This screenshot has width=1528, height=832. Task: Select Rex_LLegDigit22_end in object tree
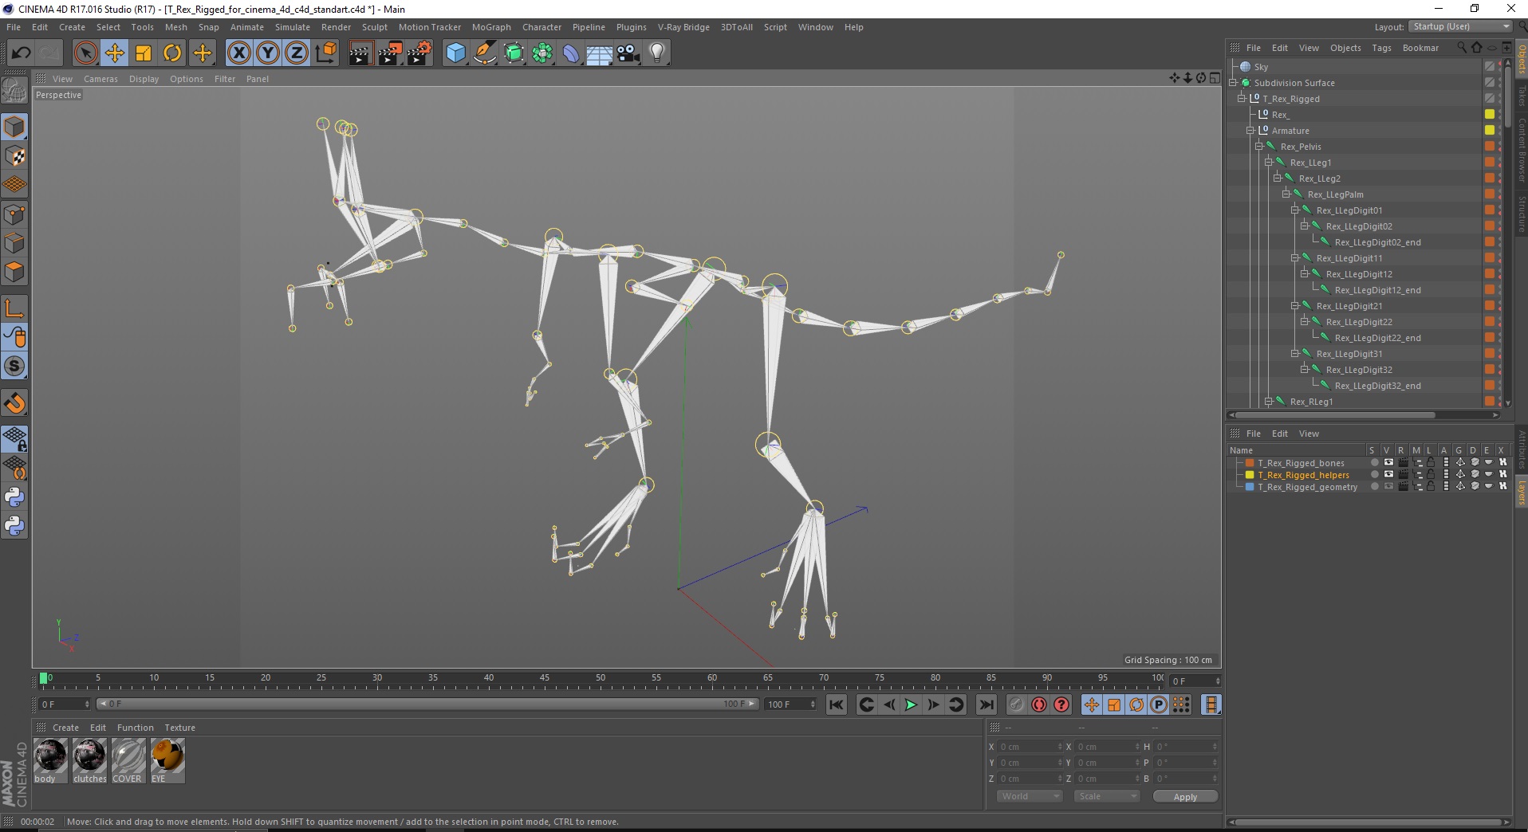pos(1377,338)
